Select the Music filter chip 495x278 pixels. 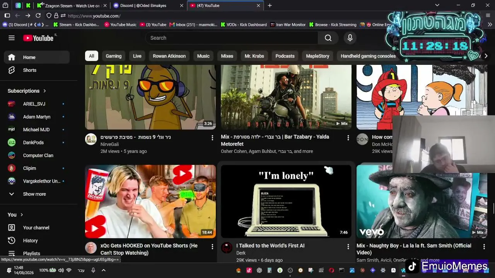pyautogui.click(x=203, y=56)
